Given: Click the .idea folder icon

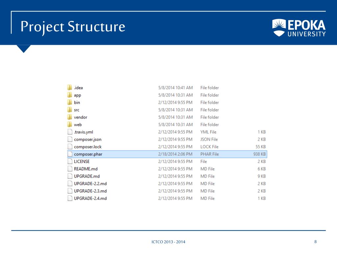Looking at the screenshot, I should click(69, 88).
